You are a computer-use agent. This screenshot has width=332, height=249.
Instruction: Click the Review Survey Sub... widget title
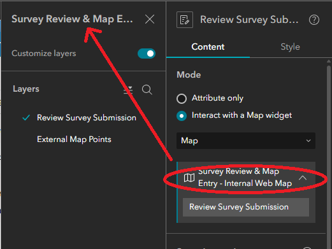coord(249,20)
